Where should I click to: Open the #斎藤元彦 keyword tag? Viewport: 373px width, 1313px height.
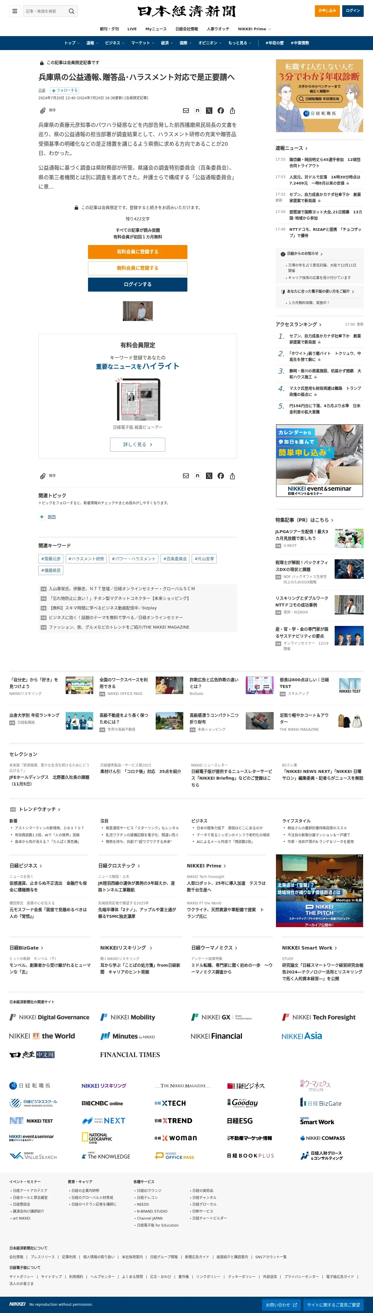(x=51, y=559)
